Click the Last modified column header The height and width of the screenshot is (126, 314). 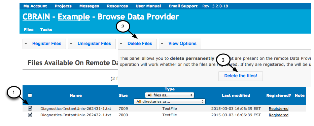click(x=236, y=95)
